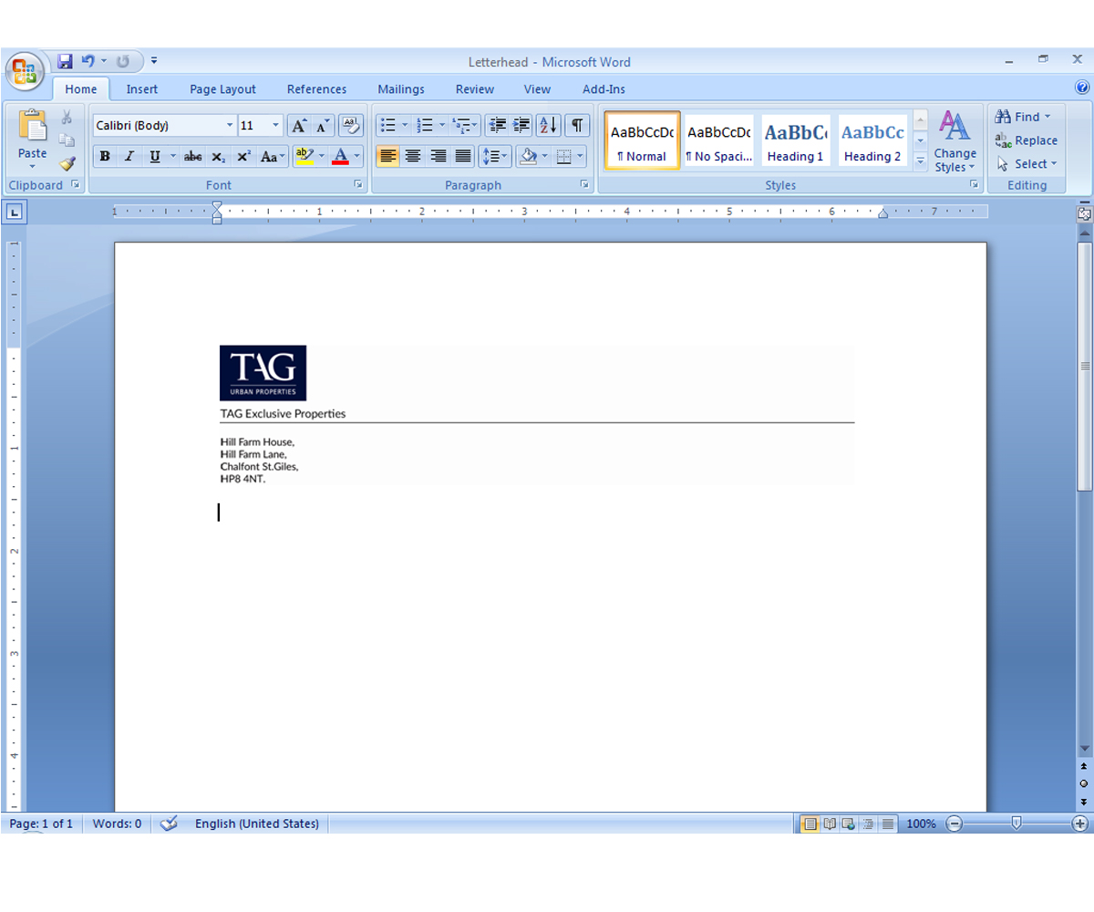Grow the font size
Screen dimensions: 1094x912
pyautogui.click(x=299, y=126)
